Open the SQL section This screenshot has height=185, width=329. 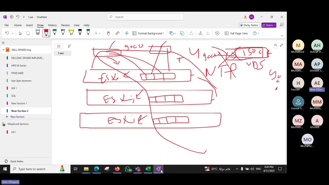tap(13, 96)
